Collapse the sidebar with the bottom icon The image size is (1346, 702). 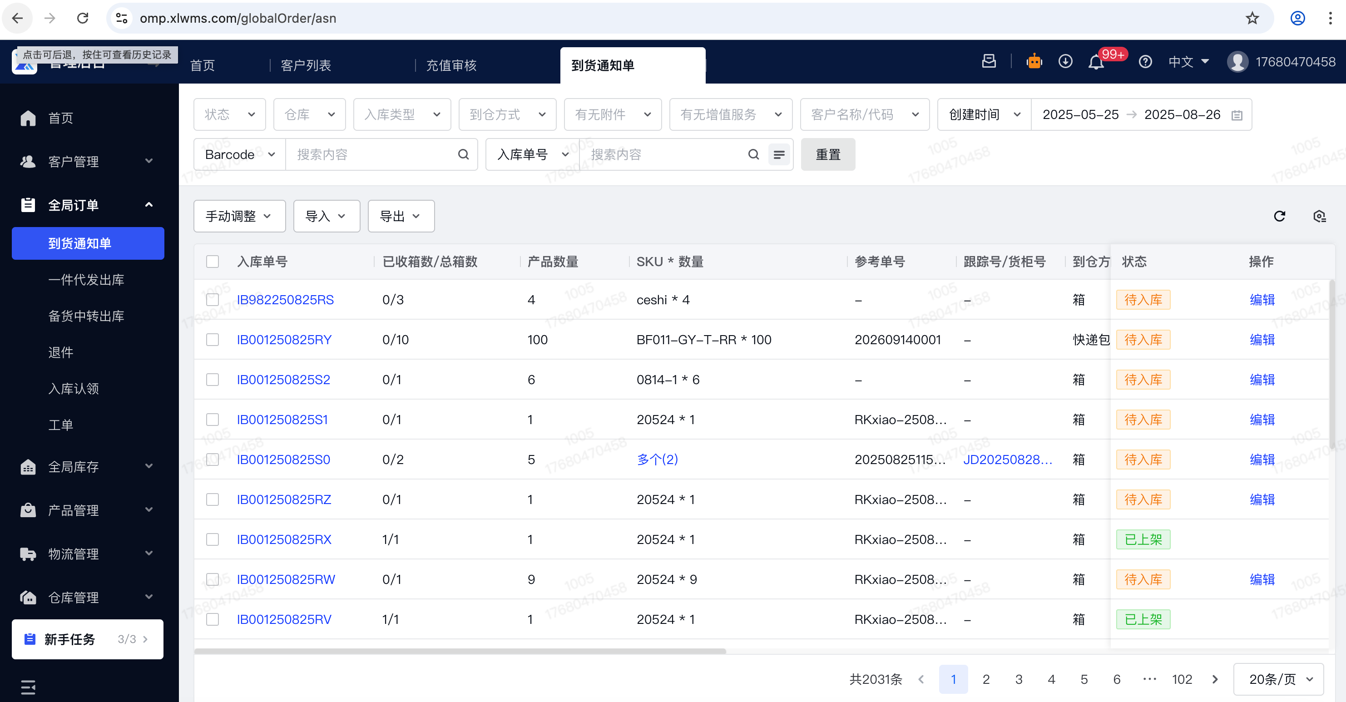click(x=28, y=687)
